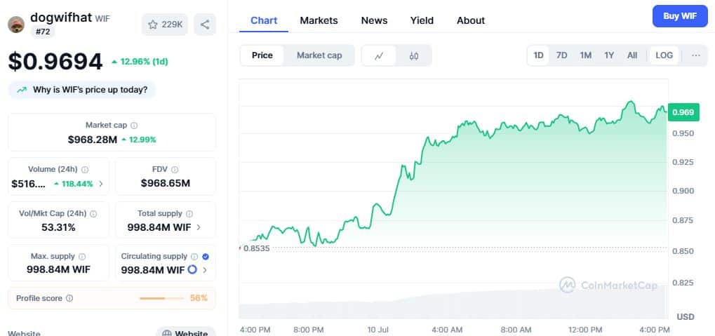Screen dimensions: 715x336
Task: Click the dogwifhat coin logo
Action: point(16,24)
